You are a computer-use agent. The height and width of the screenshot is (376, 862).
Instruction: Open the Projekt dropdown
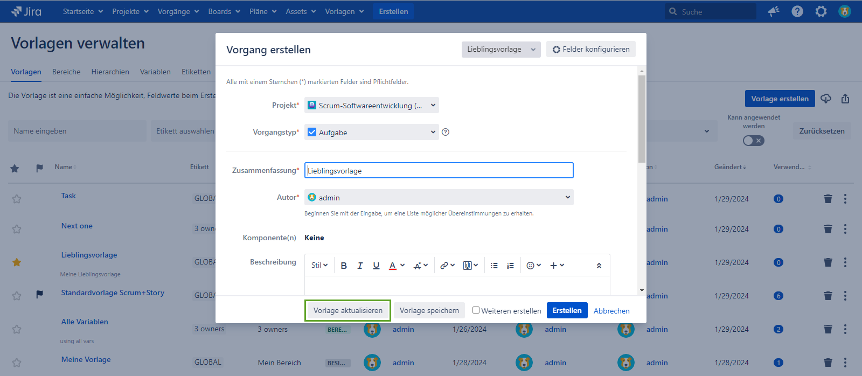(372, 106)
